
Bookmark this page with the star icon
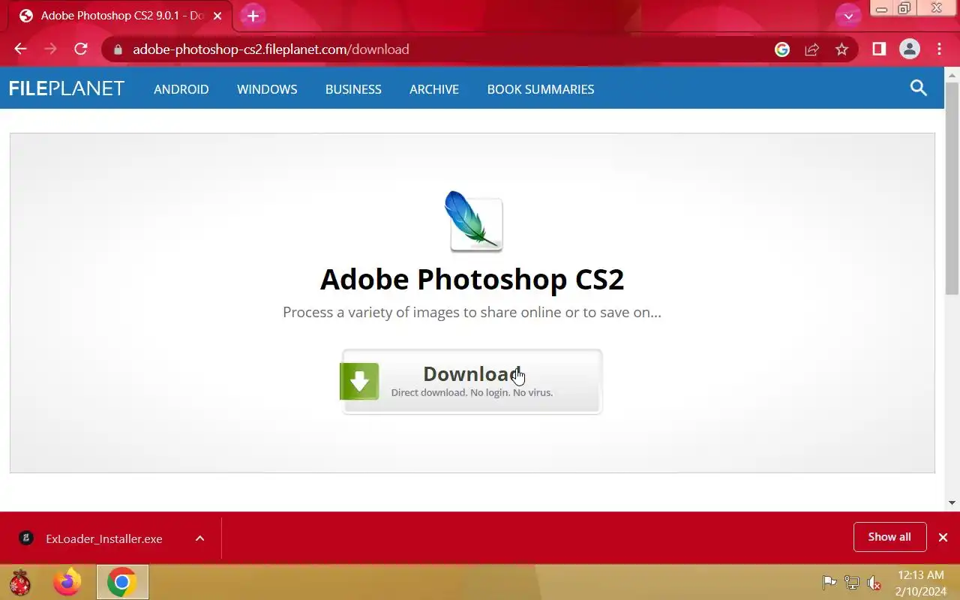pos(841,49)
